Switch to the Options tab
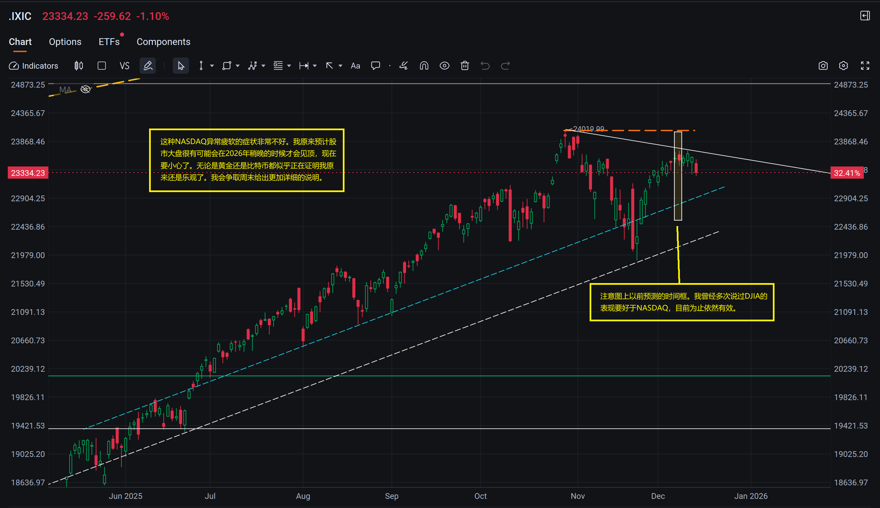This screenshot has width=880, height=508. [x=65, y=42]
